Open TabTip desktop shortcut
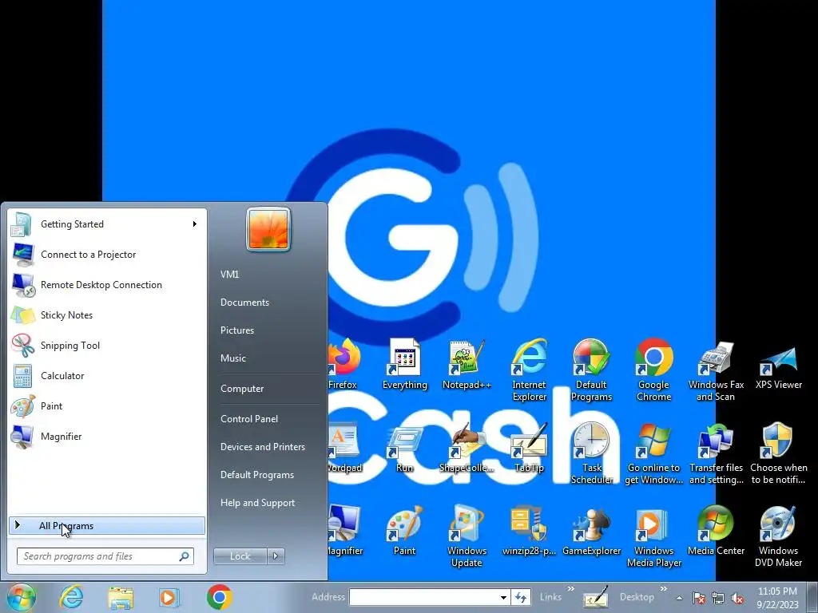This screenshot has width=818, height=613. tap(529, 449)
